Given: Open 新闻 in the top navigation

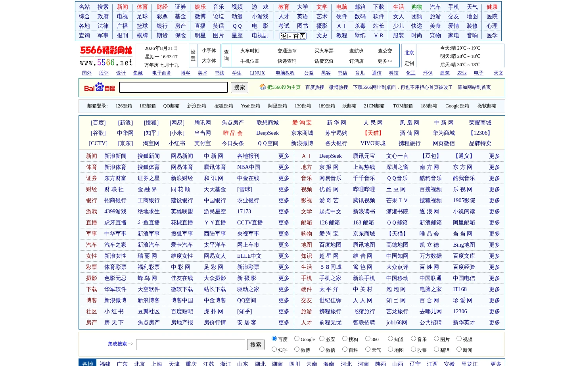Looking at the screenshot, I should pos(123,7).
